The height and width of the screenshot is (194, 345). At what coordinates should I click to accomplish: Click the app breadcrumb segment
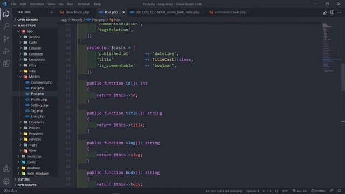click(64, 20)
